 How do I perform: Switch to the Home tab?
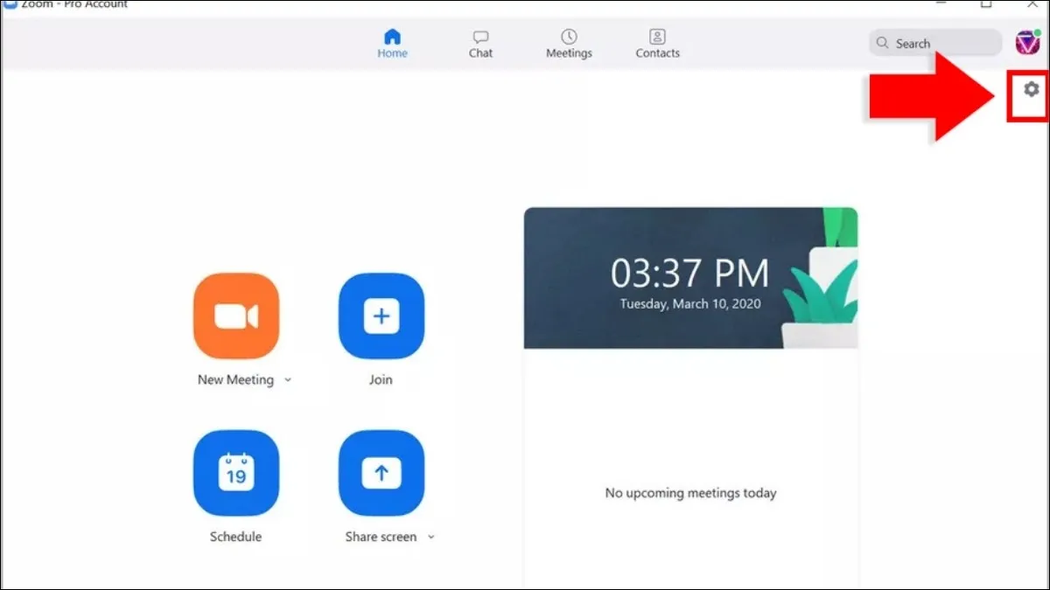point(392,42)
